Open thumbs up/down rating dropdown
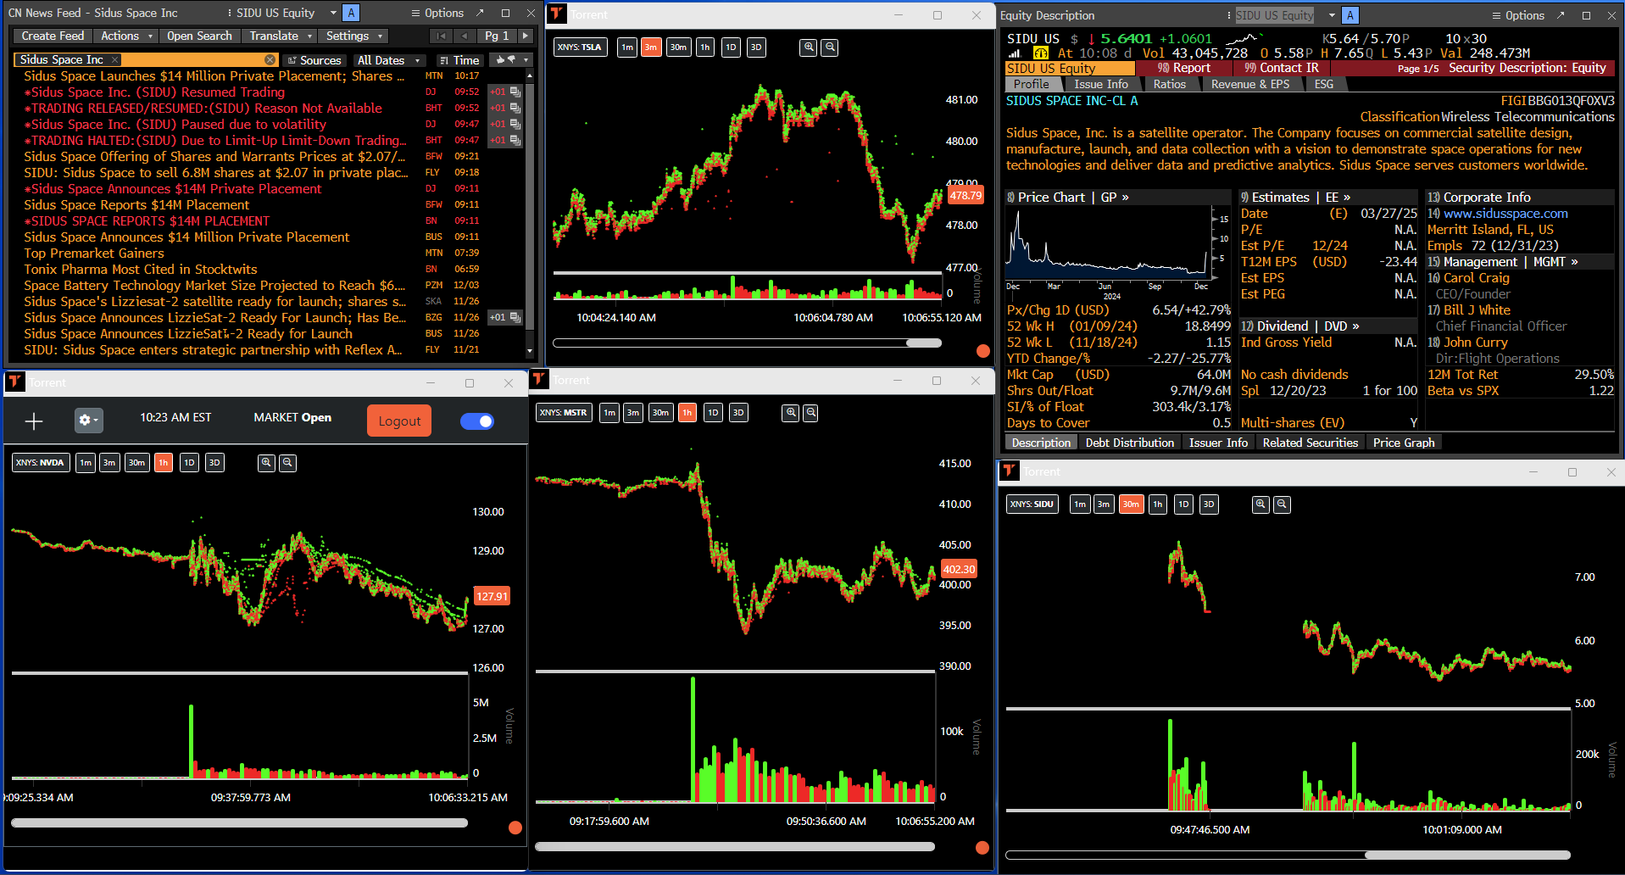 (511, 60)
